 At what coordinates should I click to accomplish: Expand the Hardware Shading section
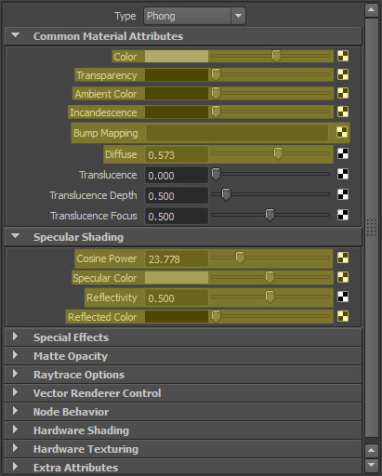point(15,430)
